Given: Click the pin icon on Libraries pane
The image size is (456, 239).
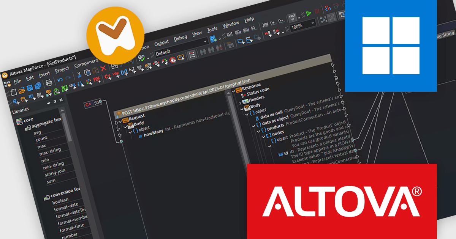Looking at the screenshot, I should click(55, 101).
